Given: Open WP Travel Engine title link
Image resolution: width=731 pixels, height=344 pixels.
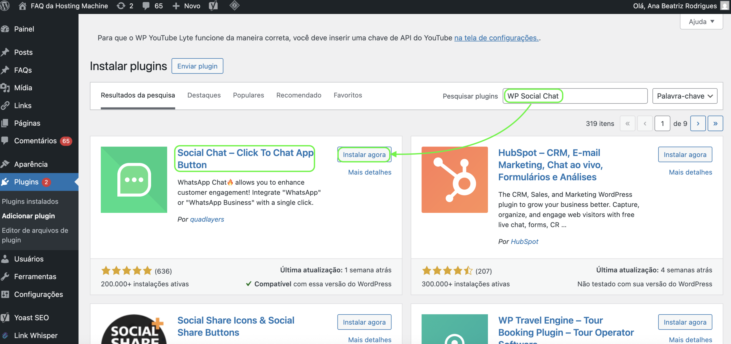Looking at the screenshot, I should click(566, 329).
